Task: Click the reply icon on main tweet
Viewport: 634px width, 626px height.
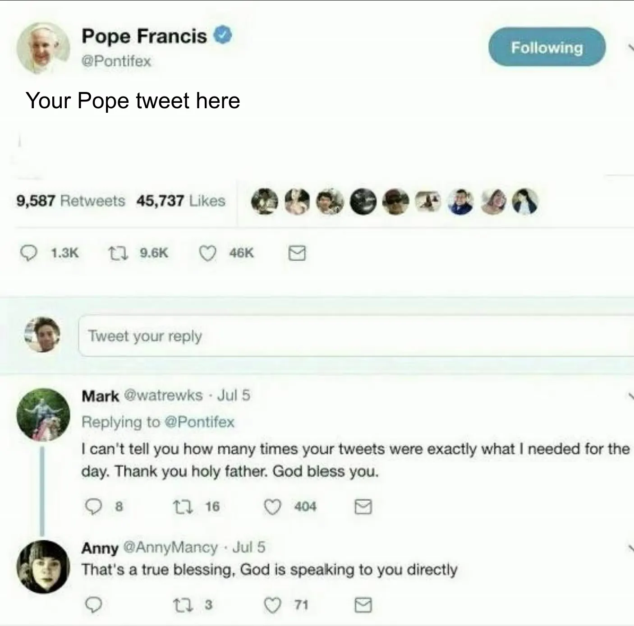Action: coord(29,253)
